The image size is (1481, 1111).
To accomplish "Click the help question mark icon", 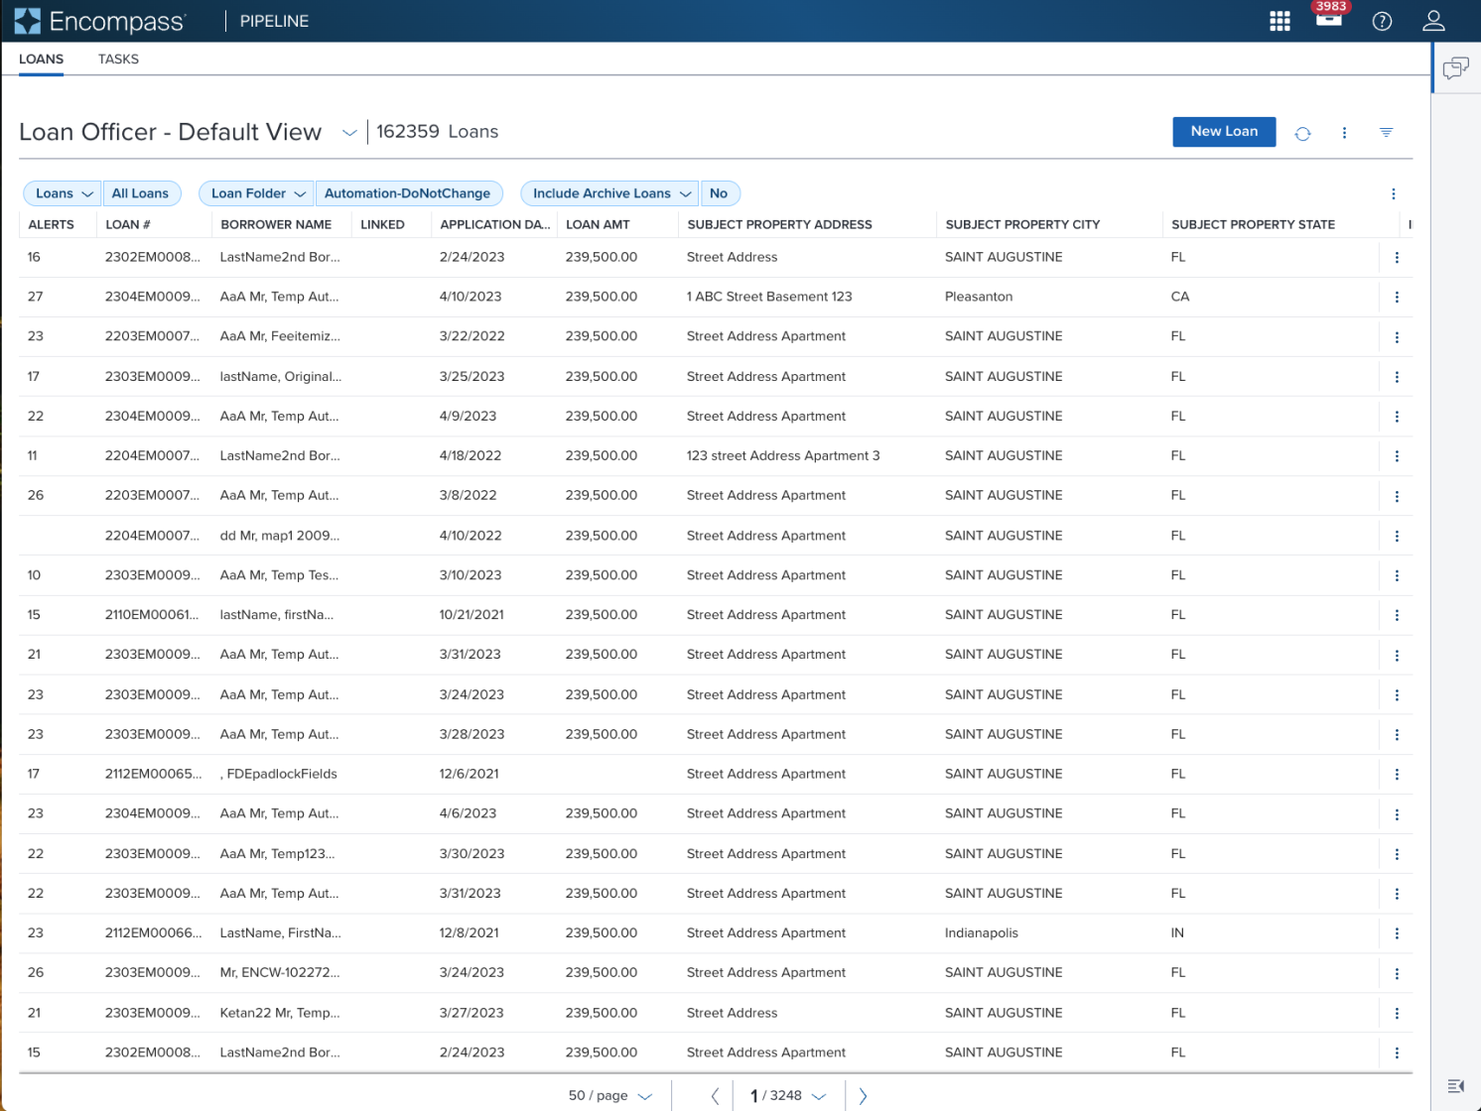I will 1382,21.
